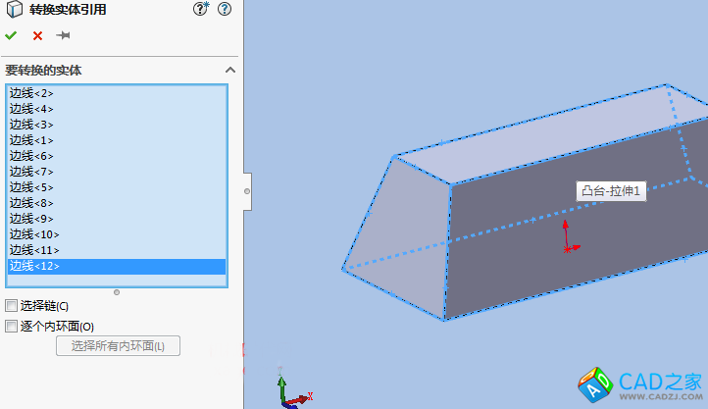
Task: Collapse the 要转换的实体 section
Action: (230, 71)
